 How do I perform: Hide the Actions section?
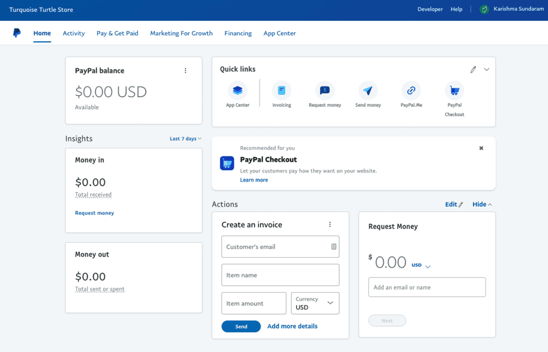[x=482, y=204]
